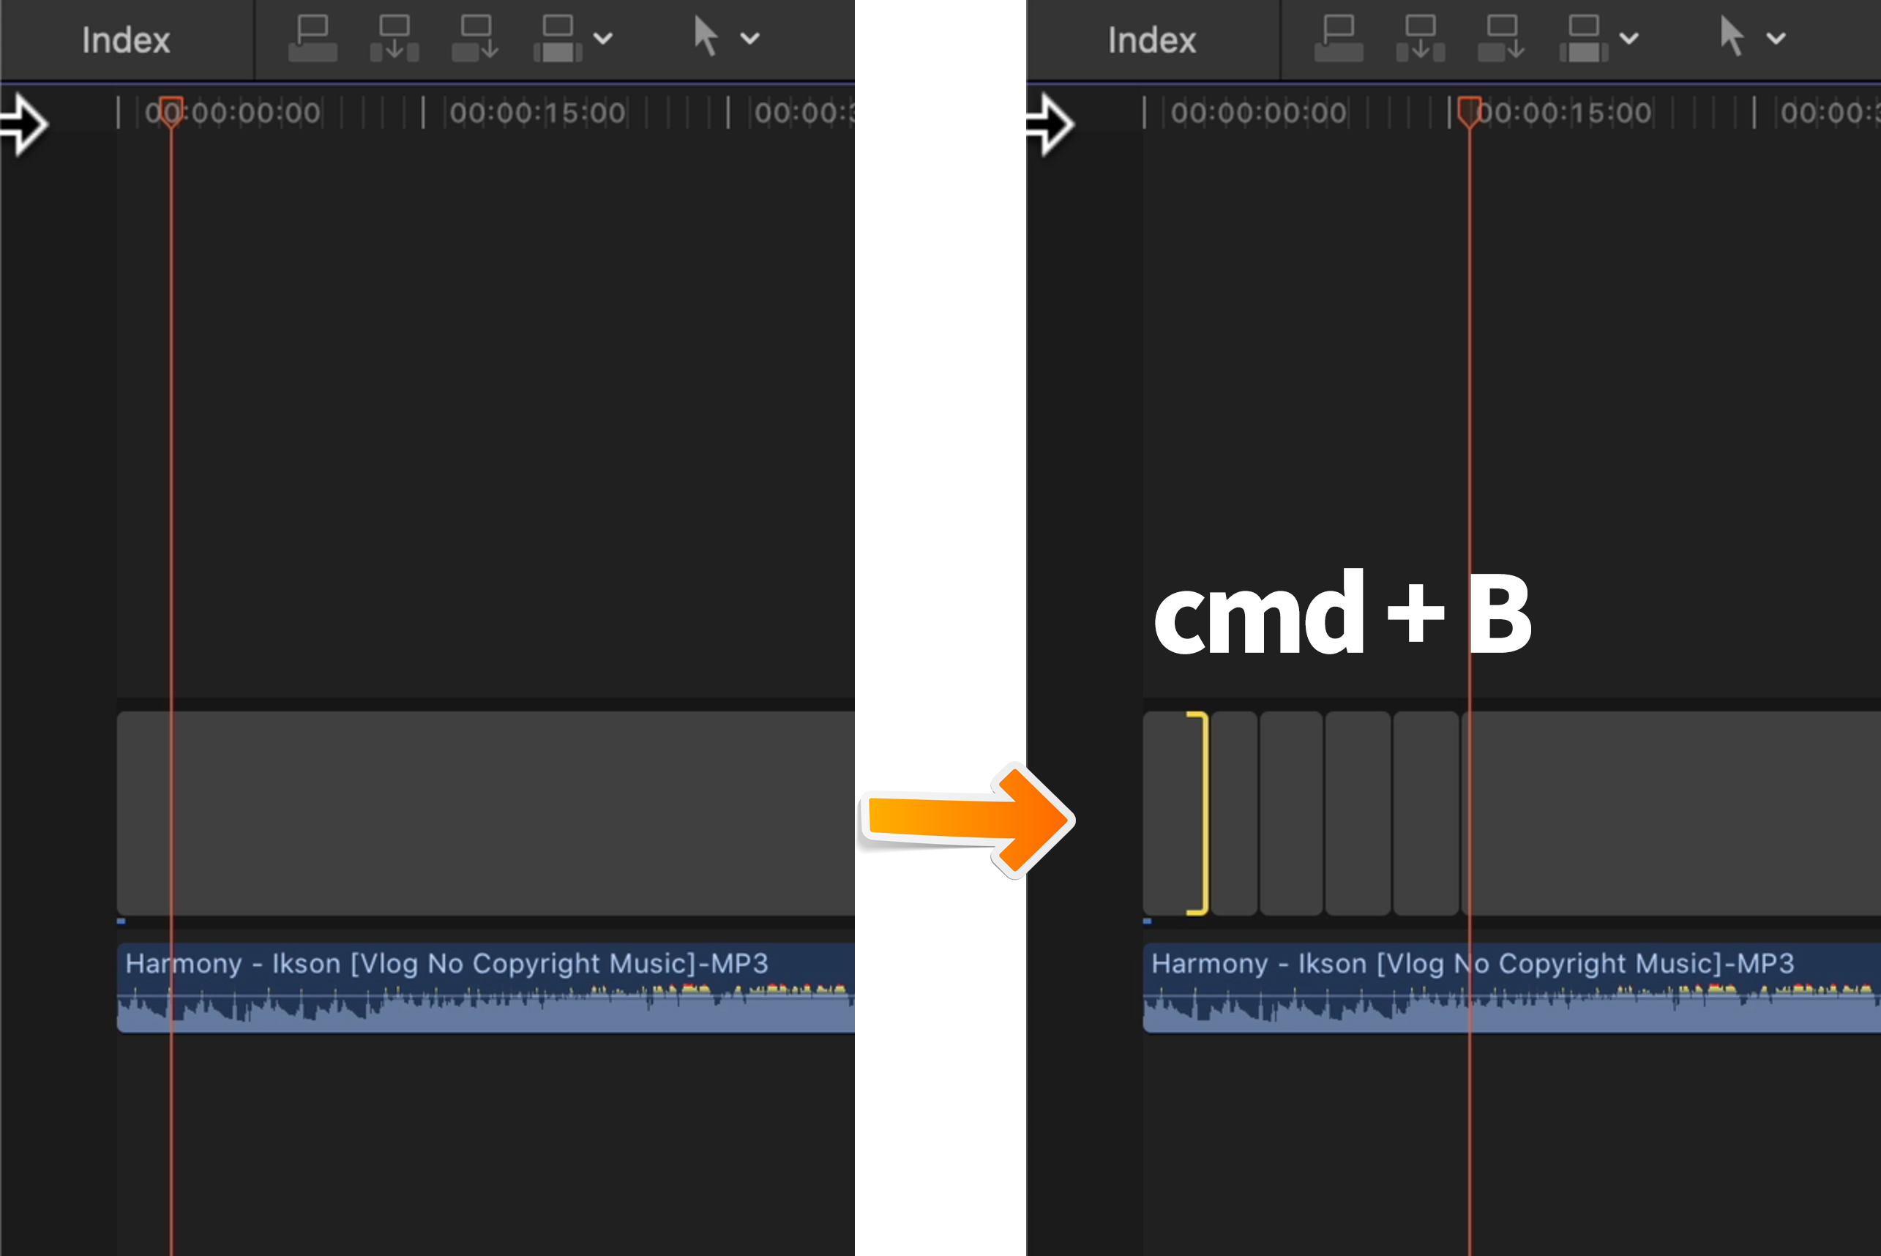
Task: Open the Index panel in left timeline
Action: pyautogui.click(x=126, y=40)
